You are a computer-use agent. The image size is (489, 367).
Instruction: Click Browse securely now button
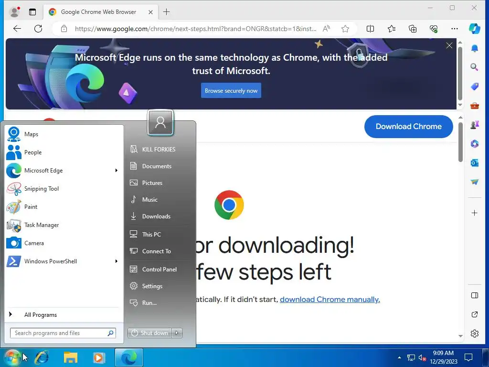click(231, 90)
